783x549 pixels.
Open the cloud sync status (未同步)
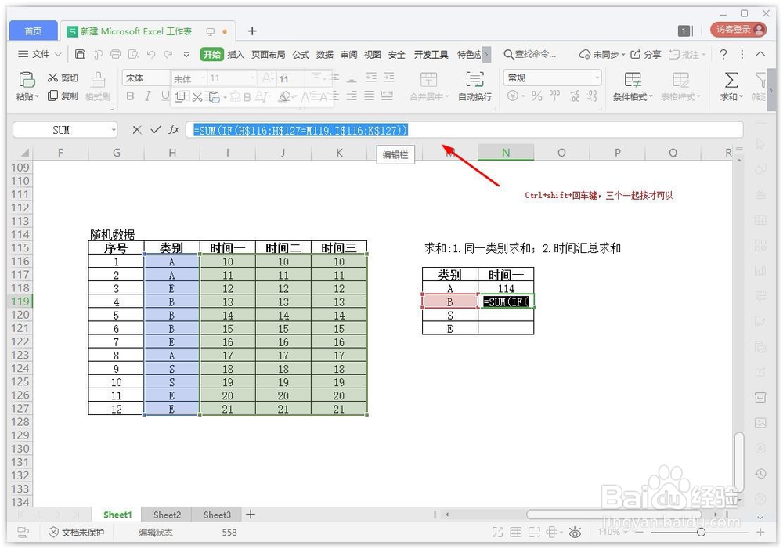(601, 55)
